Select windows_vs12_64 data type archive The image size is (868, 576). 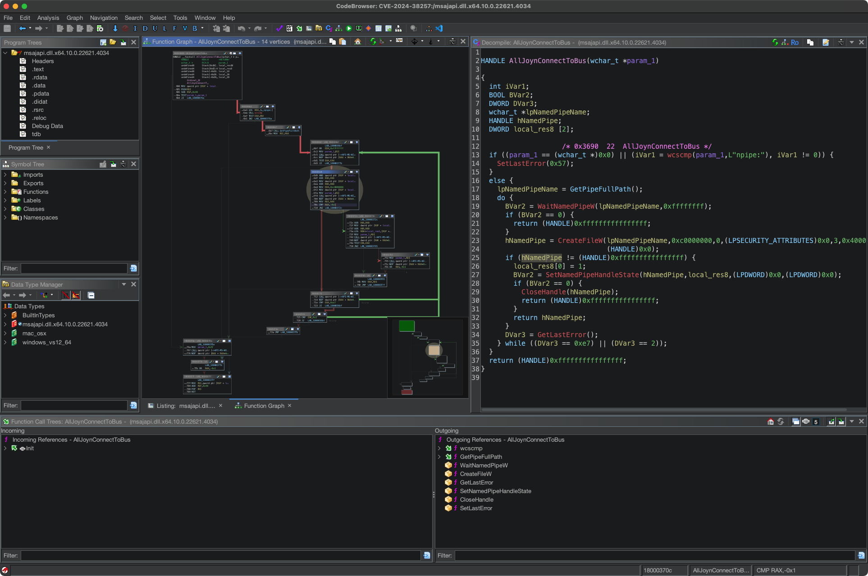[47, 342]
